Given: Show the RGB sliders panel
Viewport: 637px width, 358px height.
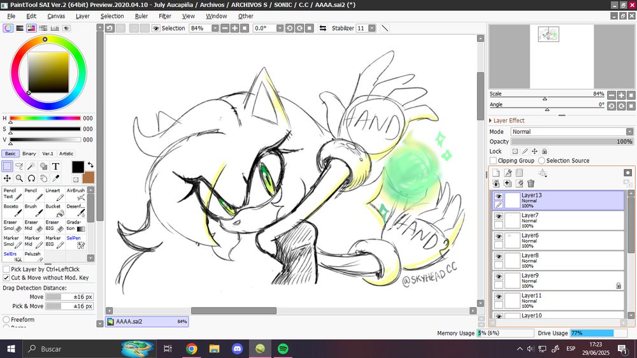Looking at the screenshot, I should [x=20, y=28].
